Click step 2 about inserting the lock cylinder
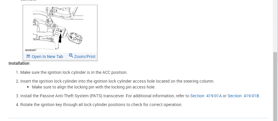The image size is (278, 121). coord(117,81)
